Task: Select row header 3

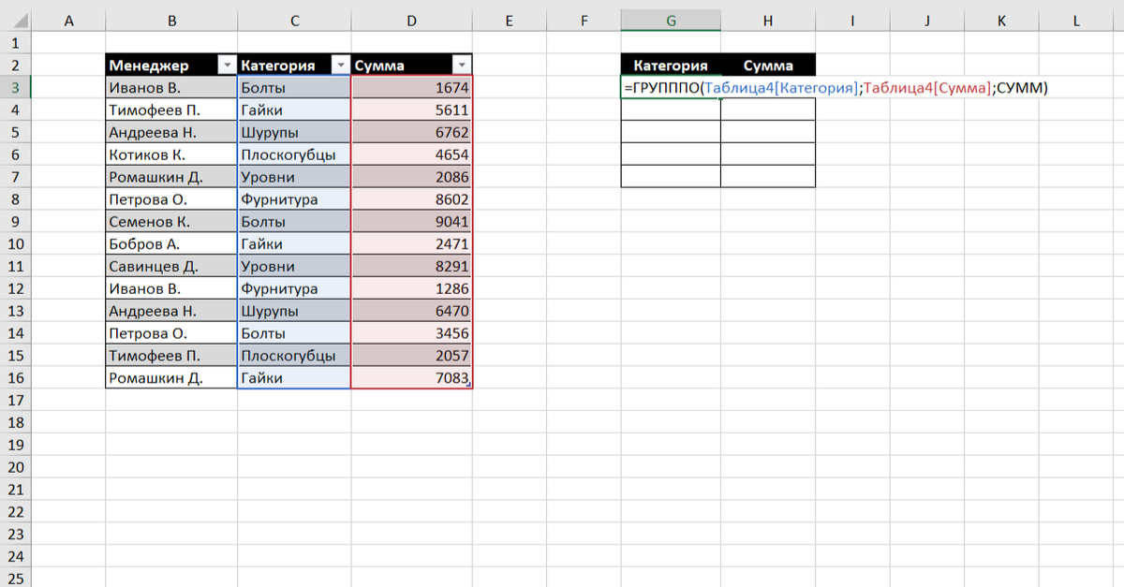Action: (x=16, y=87)
